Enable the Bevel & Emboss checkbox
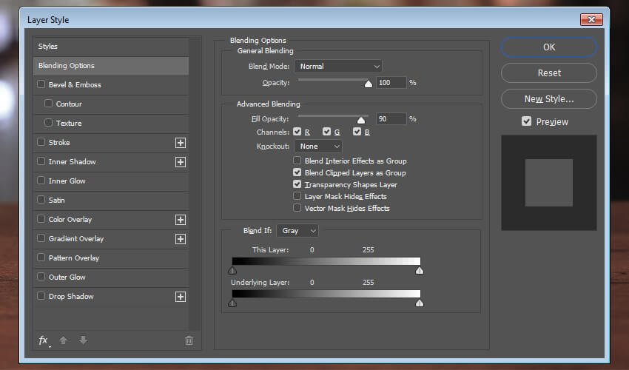 coord(41,84)
